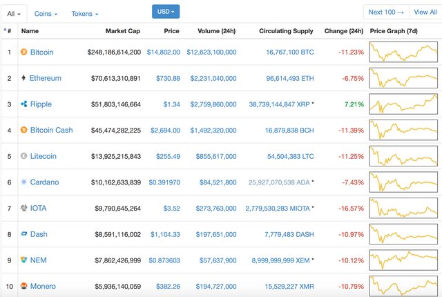Open Ethereum 7d price graph
The image size is (442, 297).
(x=403, y=78)
